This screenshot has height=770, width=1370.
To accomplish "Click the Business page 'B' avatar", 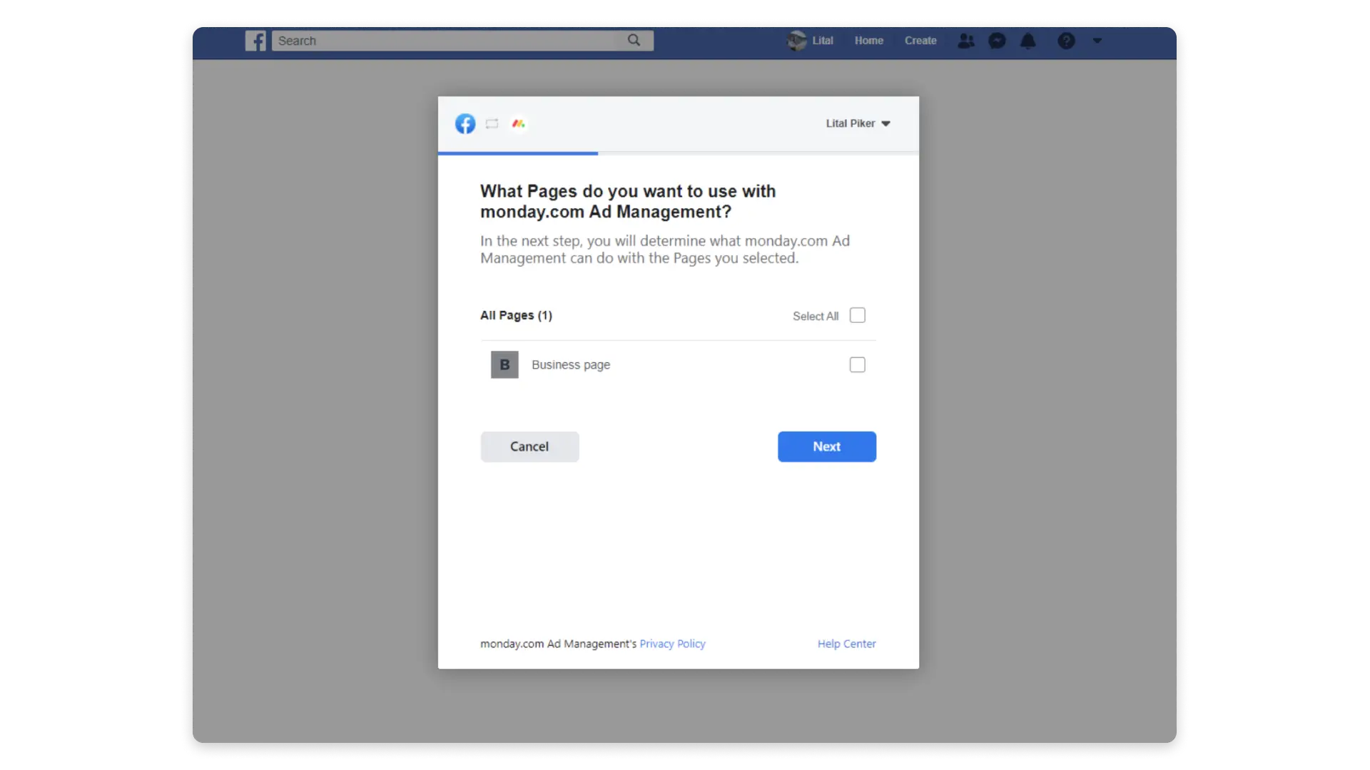I will point(504,364).
